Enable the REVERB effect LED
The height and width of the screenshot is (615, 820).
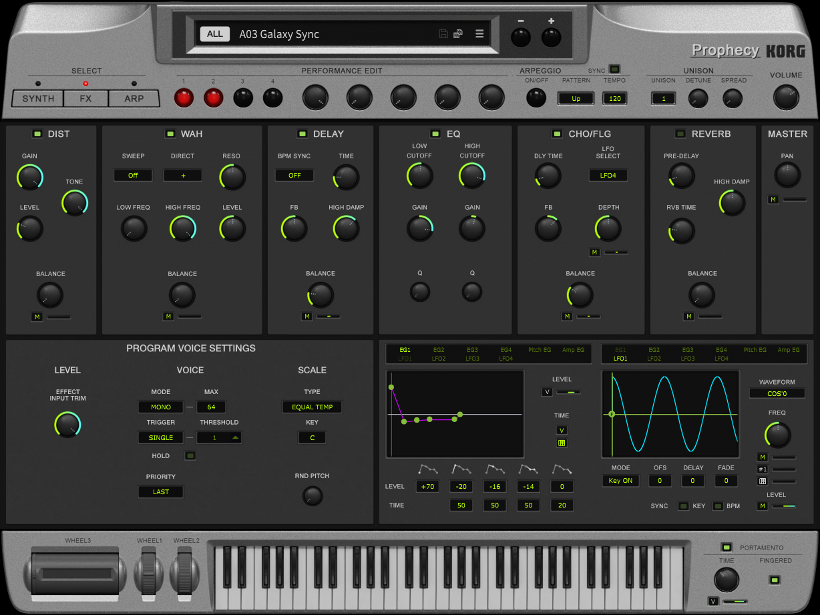point(680,134)
